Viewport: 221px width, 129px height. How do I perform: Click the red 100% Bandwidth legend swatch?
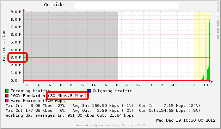(7, 96)
